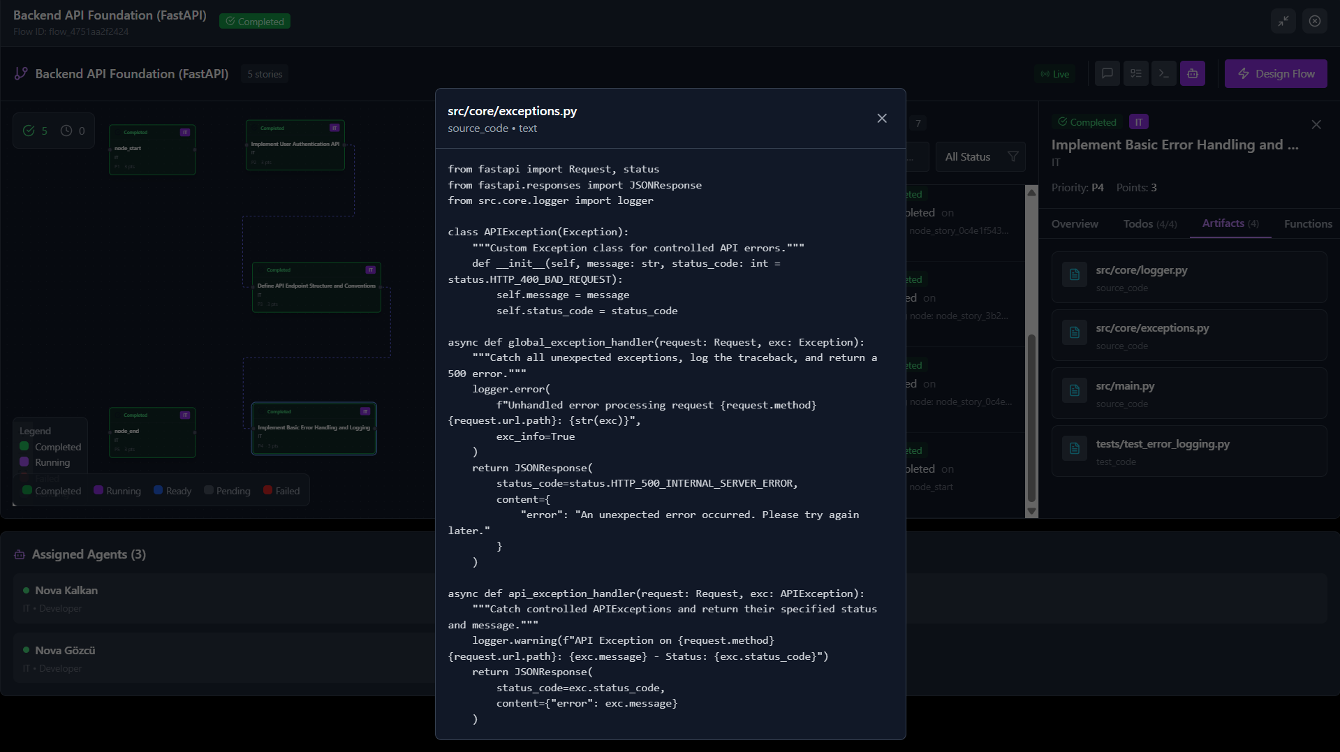Open the tests/test_error_logging.py artifact
Viewport: 1340px width, 752px height.
pyautogui.click(x=1189, y=451)
